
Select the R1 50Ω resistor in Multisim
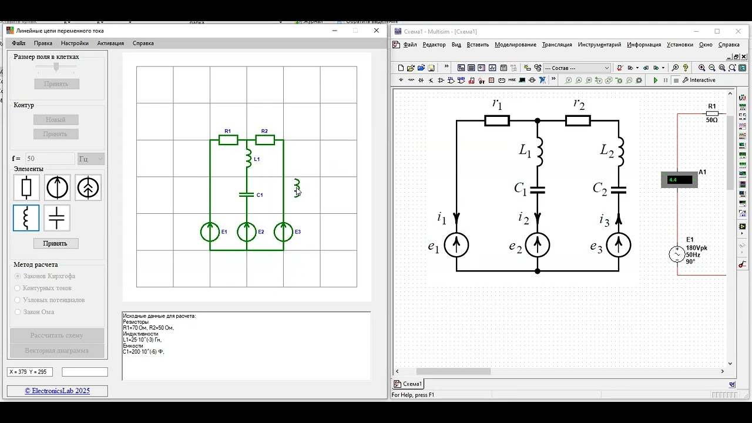pos(711,113)
